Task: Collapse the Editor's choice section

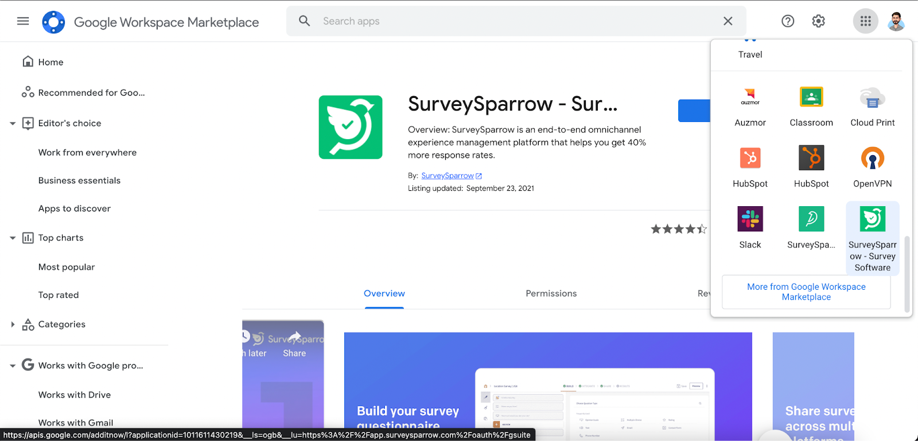Action: [x=13, y=123]
